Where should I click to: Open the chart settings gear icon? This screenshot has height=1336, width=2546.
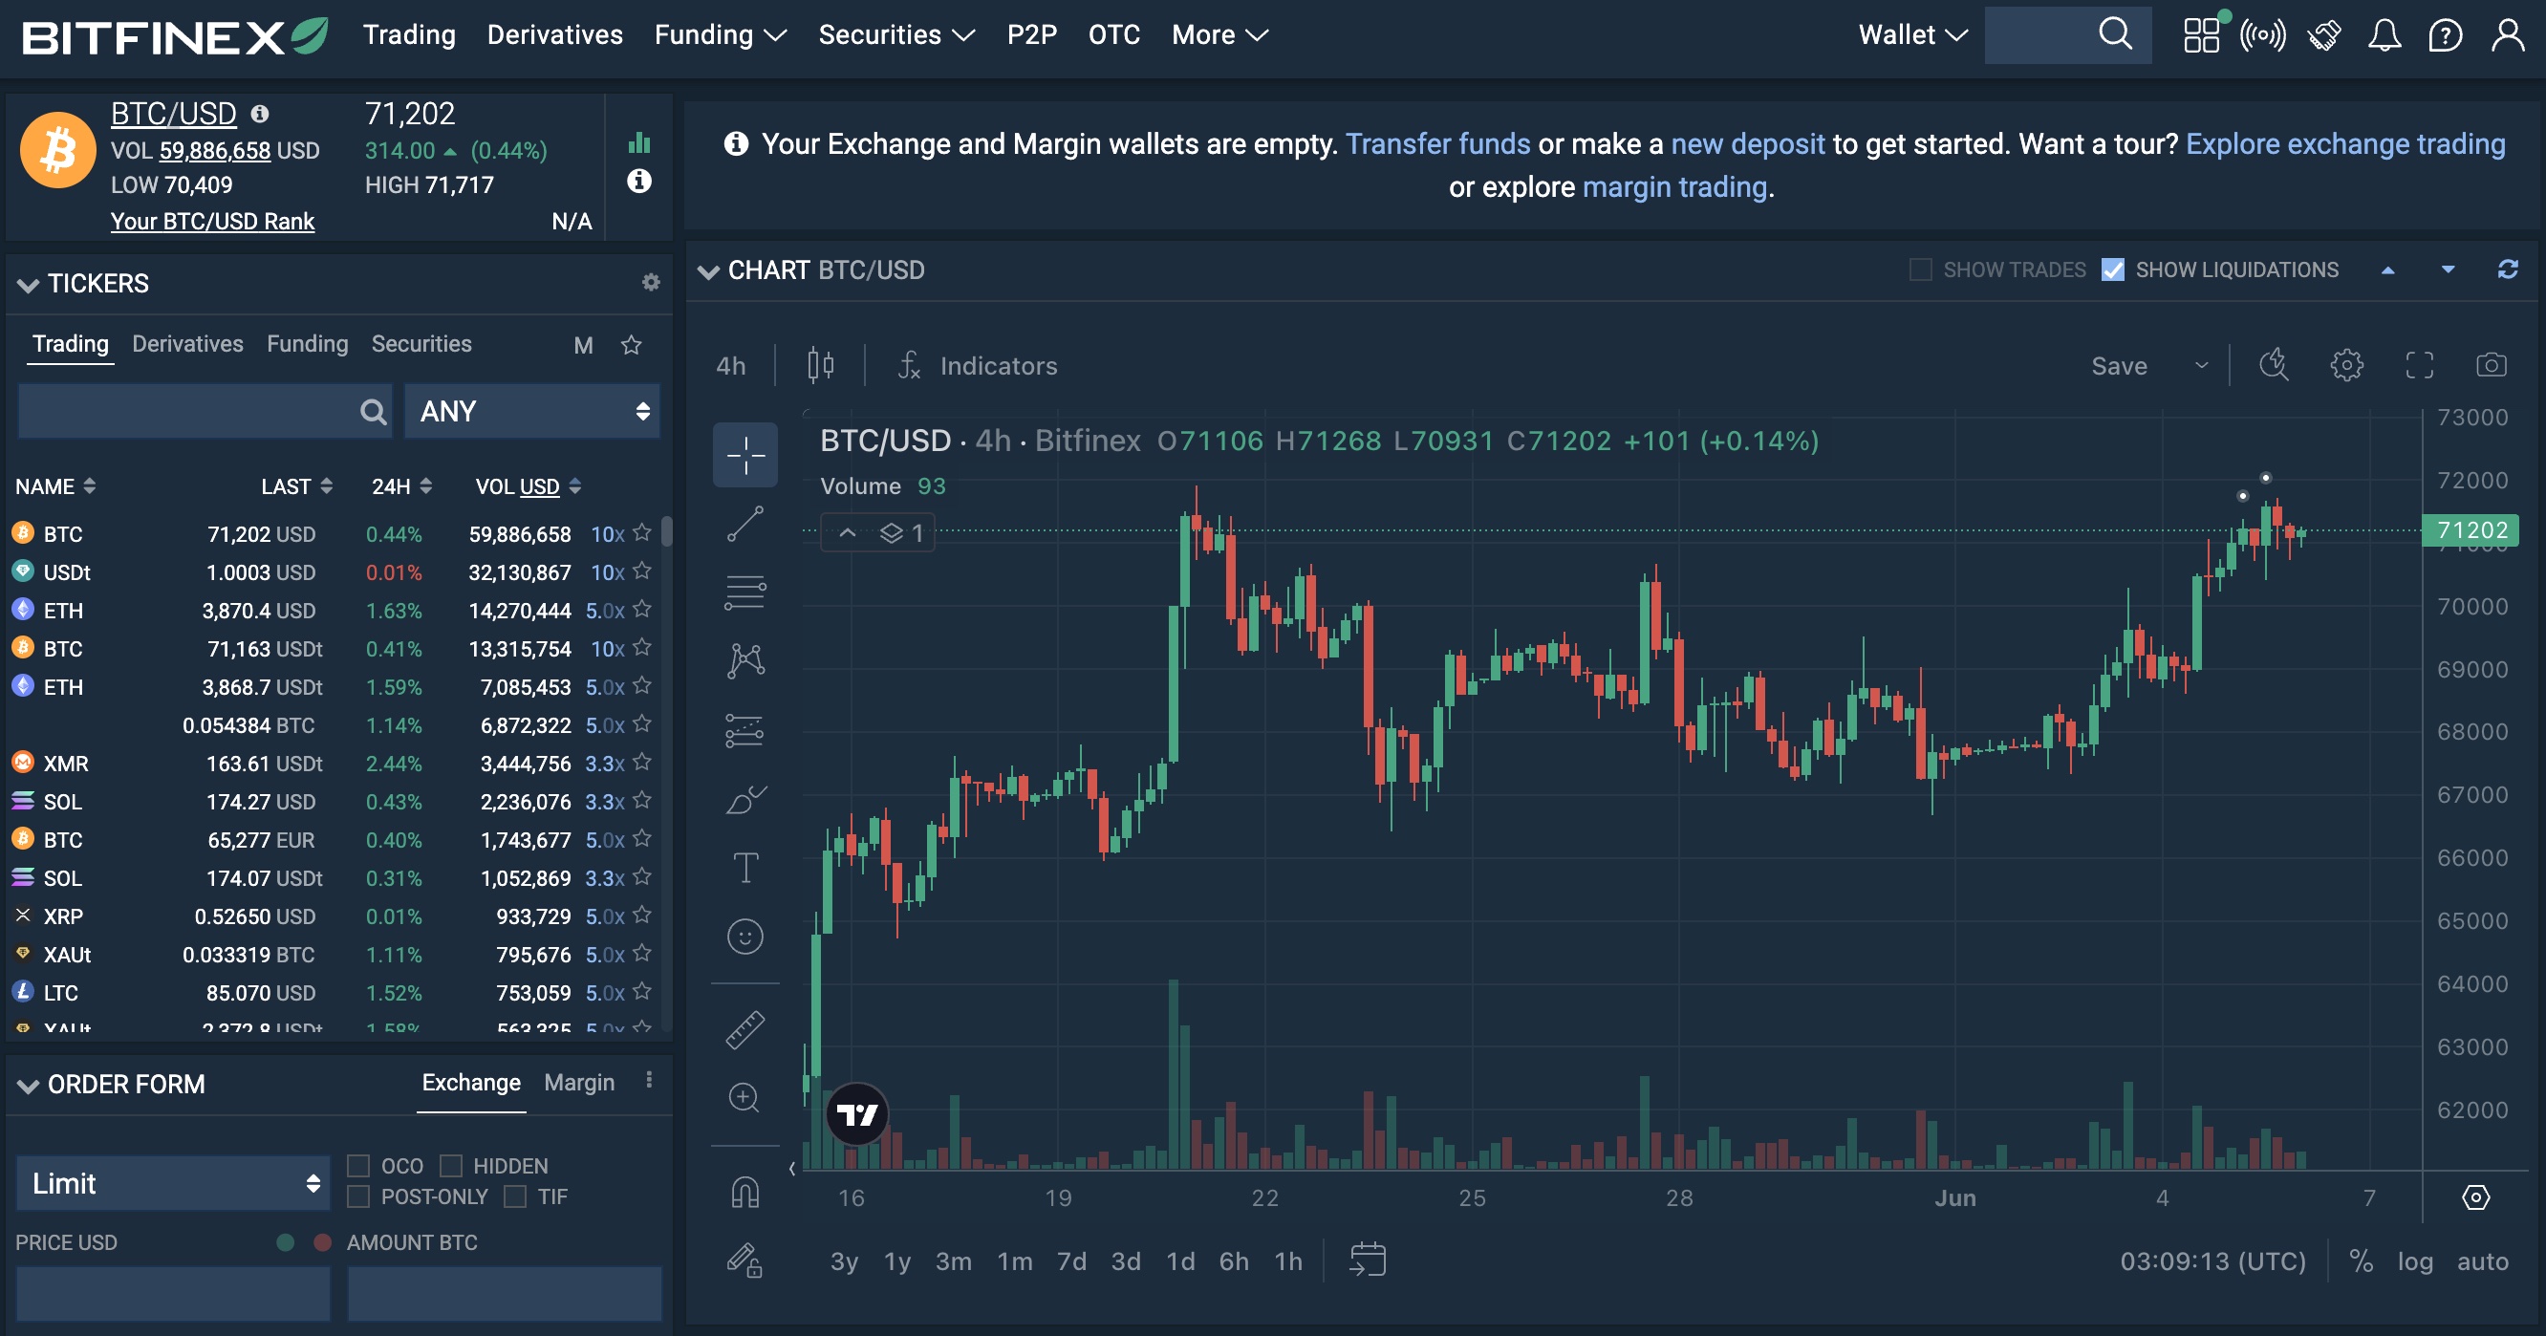click(x=2345, y=364)
